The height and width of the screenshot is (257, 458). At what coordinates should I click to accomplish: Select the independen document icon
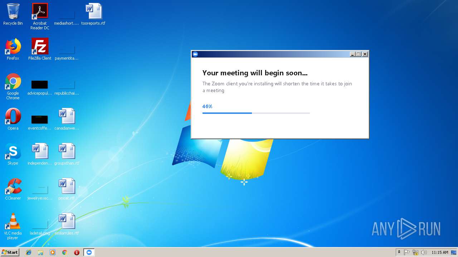(x=40, y=154)
